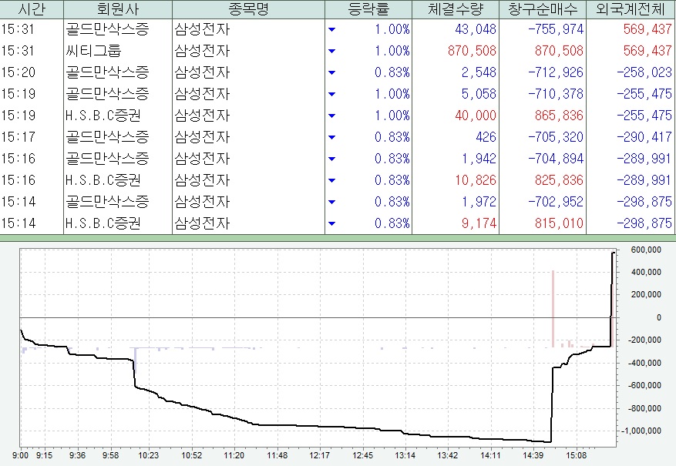The image size is (676, 466).
Task: Click net buy value -705,320
Action: click(x=555, y=137)
